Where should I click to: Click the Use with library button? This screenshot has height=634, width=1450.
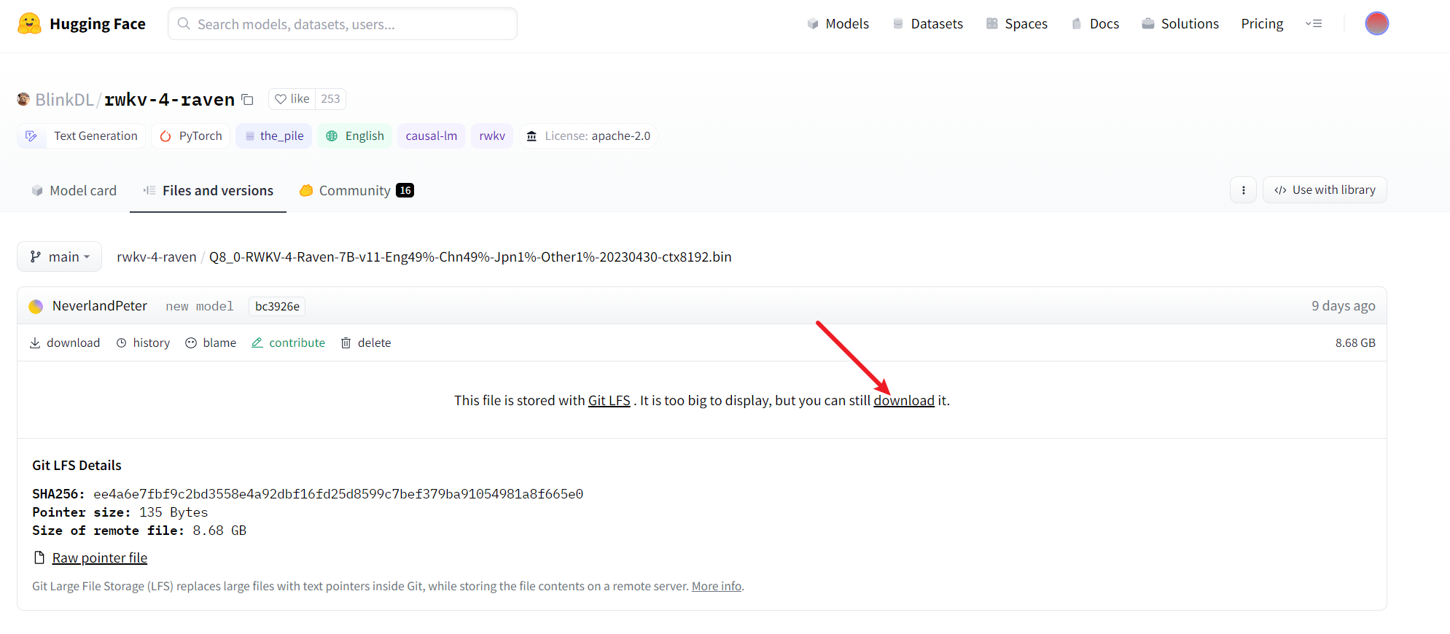(1325, 190)
